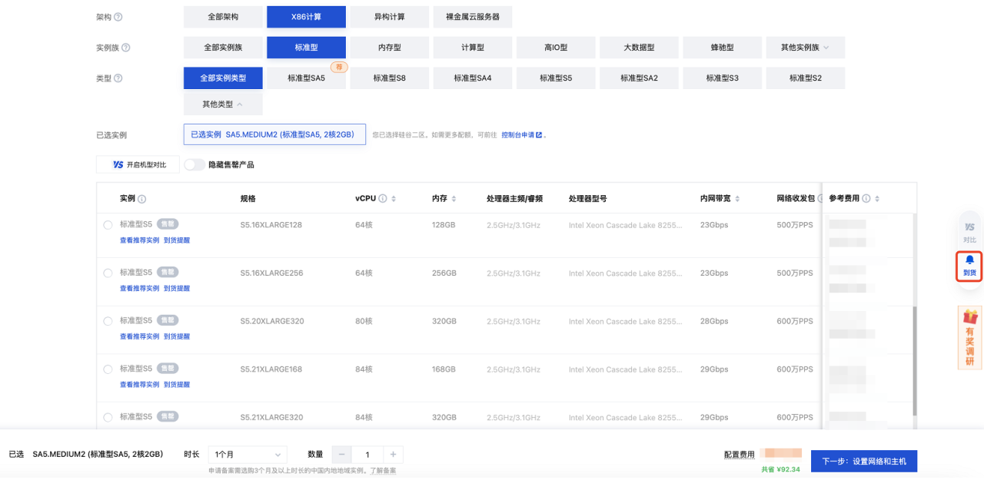984x480 pixels.
Task: Open the 其他类型 options
Action: (x=223, y=104)
